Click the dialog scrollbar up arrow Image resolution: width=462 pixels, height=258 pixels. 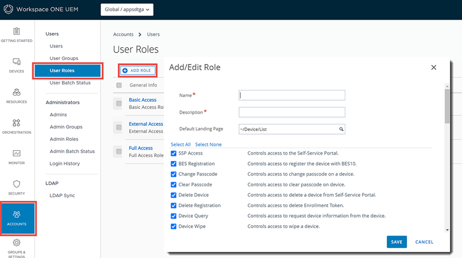tap(447, 87)
